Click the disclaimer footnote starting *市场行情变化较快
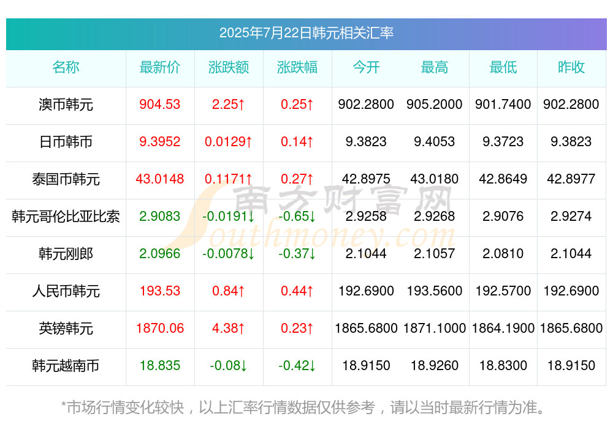 [303, 407]
